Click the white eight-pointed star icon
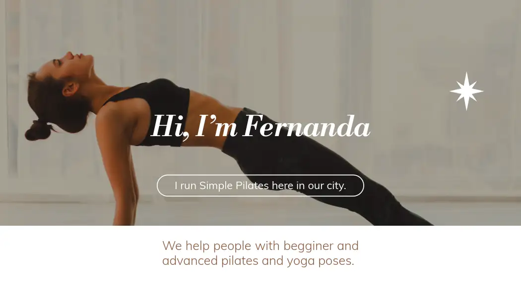Image resolution: width=521 pixels, height=297 pixels. (x=466, y=91)
